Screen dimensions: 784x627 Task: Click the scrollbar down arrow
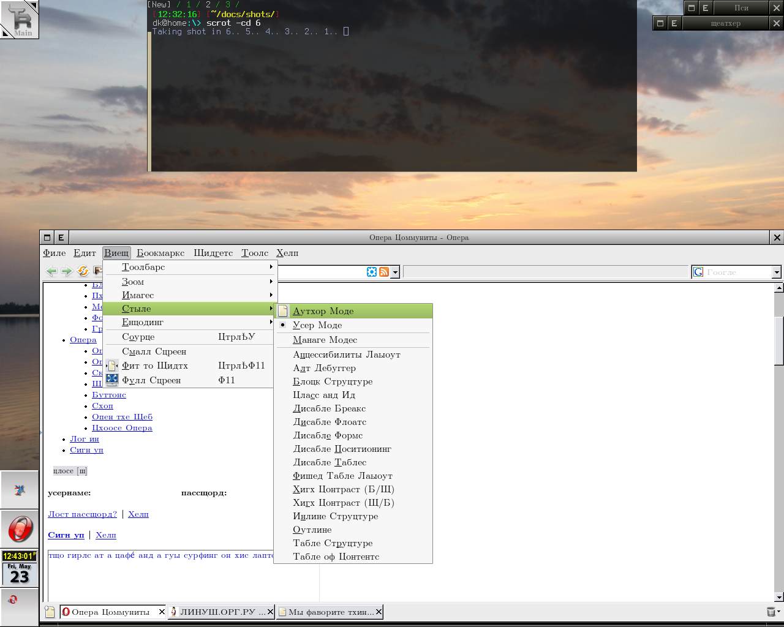(779, 597)
